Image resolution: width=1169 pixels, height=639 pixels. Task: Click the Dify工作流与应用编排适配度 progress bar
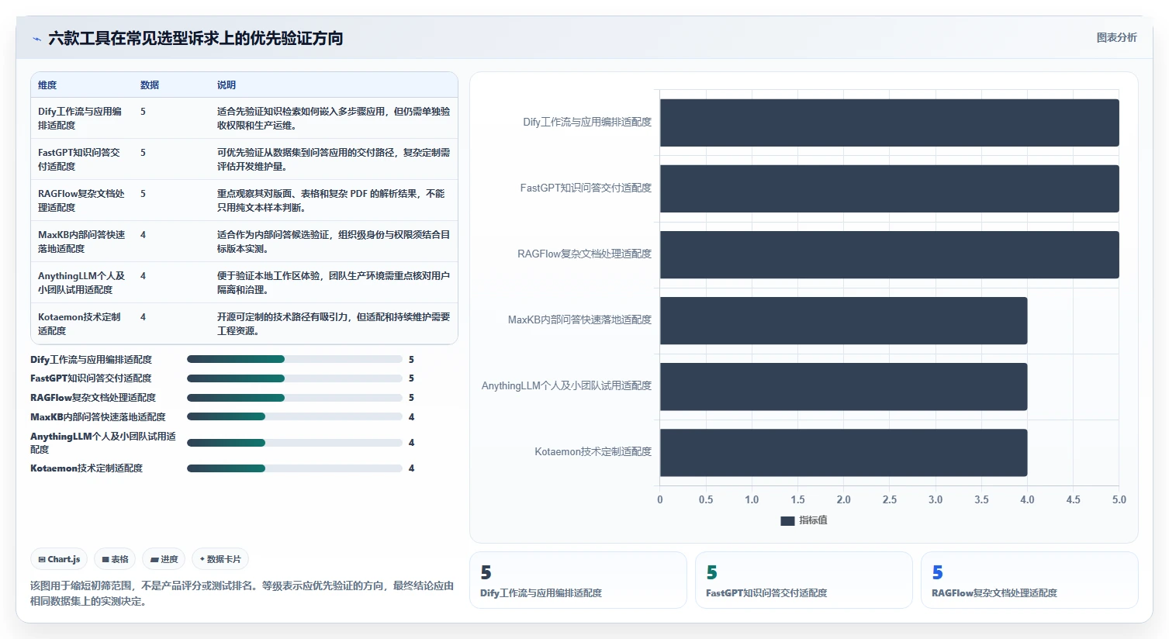click(295, 359)
